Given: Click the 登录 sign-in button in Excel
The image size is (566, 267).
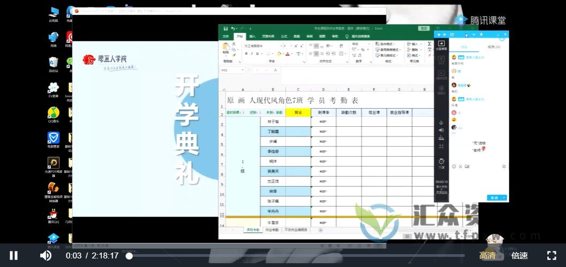Looking at the screenshot, I should [424, 28].
